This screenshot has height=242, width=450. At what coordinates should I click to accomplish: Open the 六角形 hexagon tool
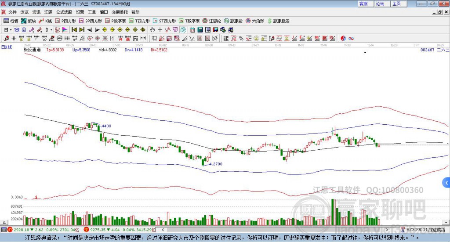tap(255, 21)
